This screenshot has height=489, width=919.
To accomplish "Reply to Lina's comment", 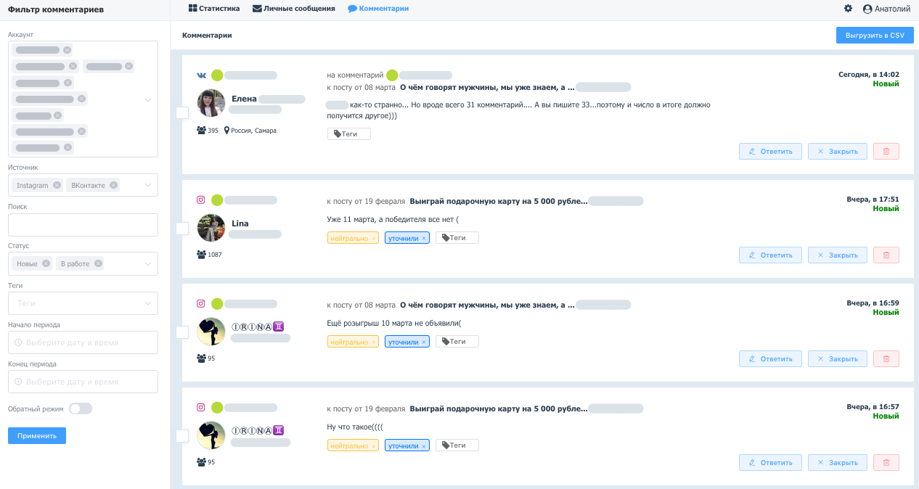I will click(770, 255).
